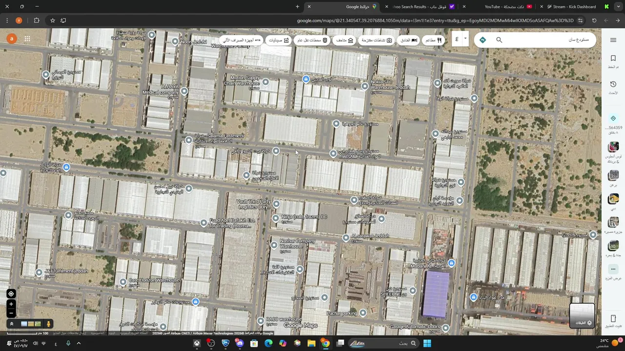Image resolution: width=625 pixels, height=351 pixels.
Task: Click the Vault Third Party Logistics pin
Action: point(276,204)
